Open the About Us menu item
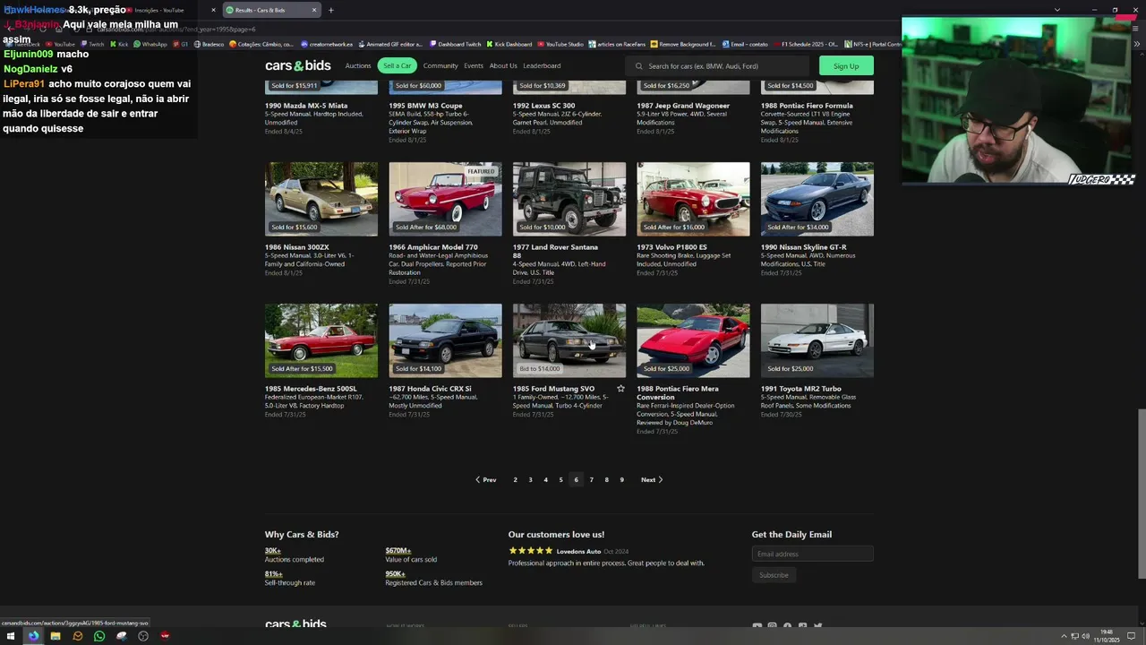 [503, 66]
